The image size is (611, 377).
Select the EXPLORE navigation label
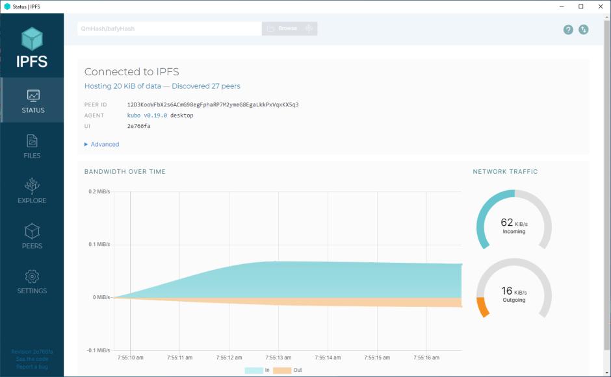pos(32,201)
